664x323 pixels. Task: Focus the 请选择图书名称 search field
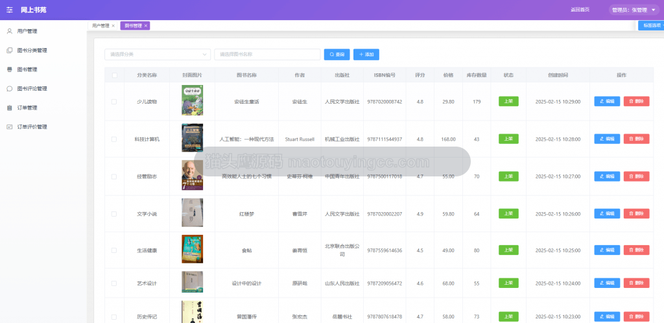(x=267, y=54)
